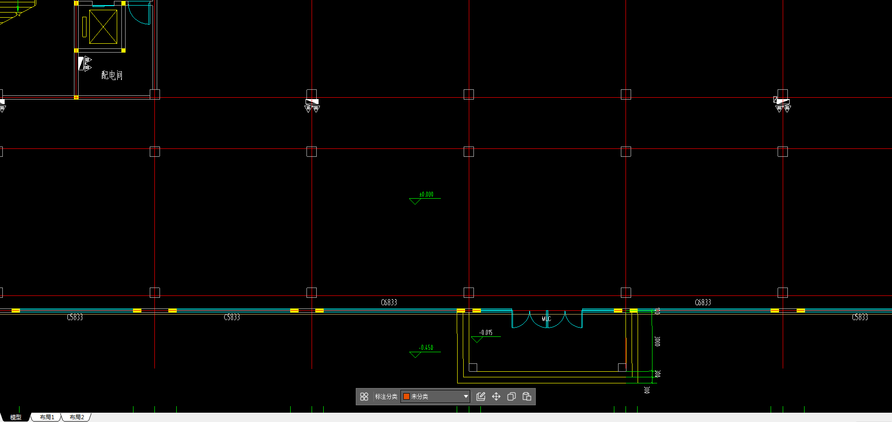Switch to the 布局2 tab
This screenshot has width=892, height=422.
point(77,417)
